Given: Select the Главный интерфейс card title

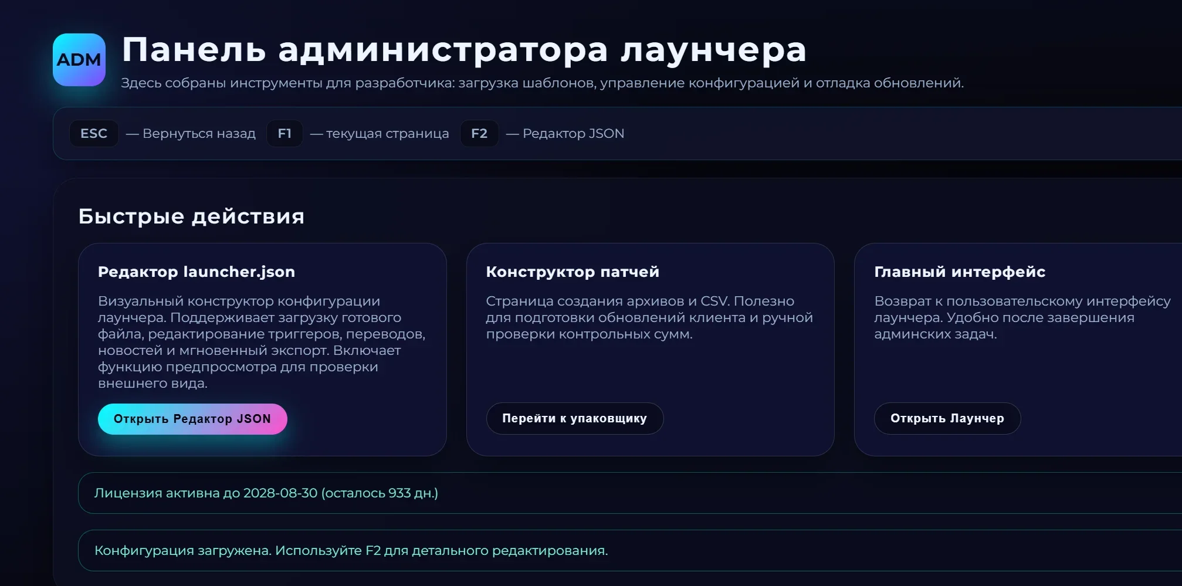Looking at the screenshot, I should [960, 272].
